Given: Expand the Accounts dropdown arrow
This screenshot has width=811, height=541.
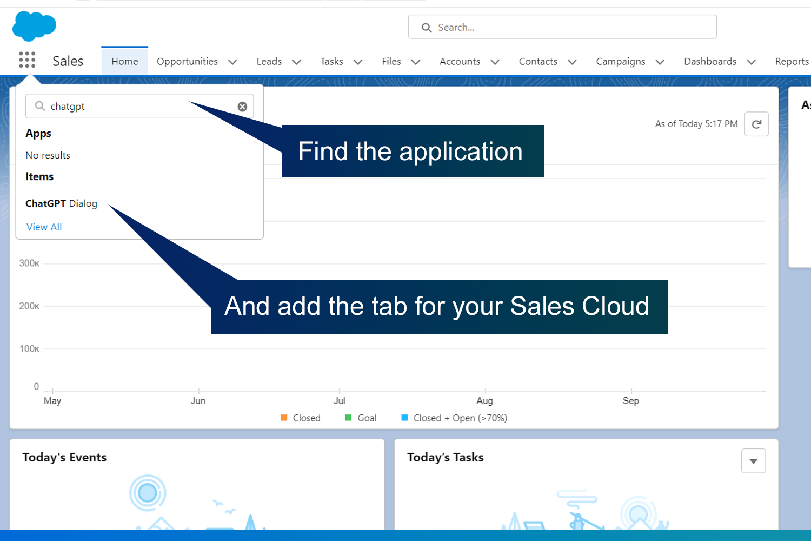Looking at the screenshot, I should (x=495, y=62).
